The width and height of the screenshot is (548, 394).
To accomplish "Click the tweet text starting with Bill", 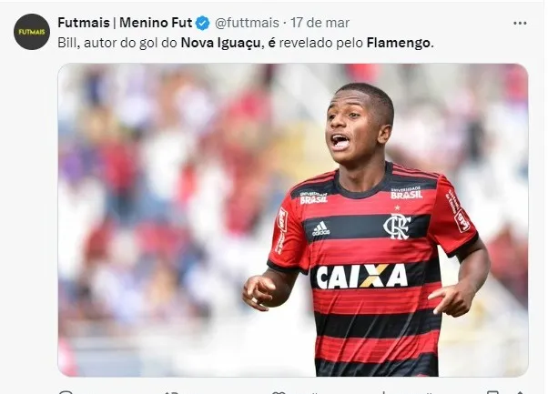I will 246,43.
